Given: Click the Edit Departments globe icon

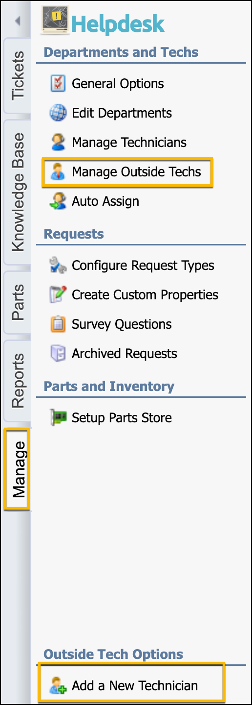Looking at the screenshot, I should click(x=58, y=113).
